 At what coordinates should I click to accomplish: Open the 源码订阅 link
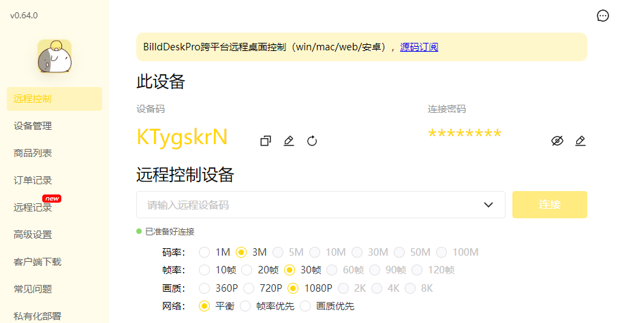419,47
